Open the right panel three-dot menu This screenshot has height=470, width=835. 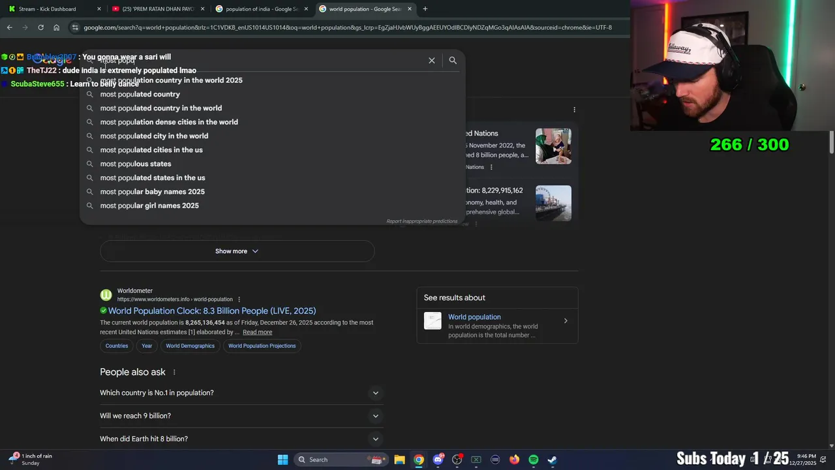click(574, 110)
